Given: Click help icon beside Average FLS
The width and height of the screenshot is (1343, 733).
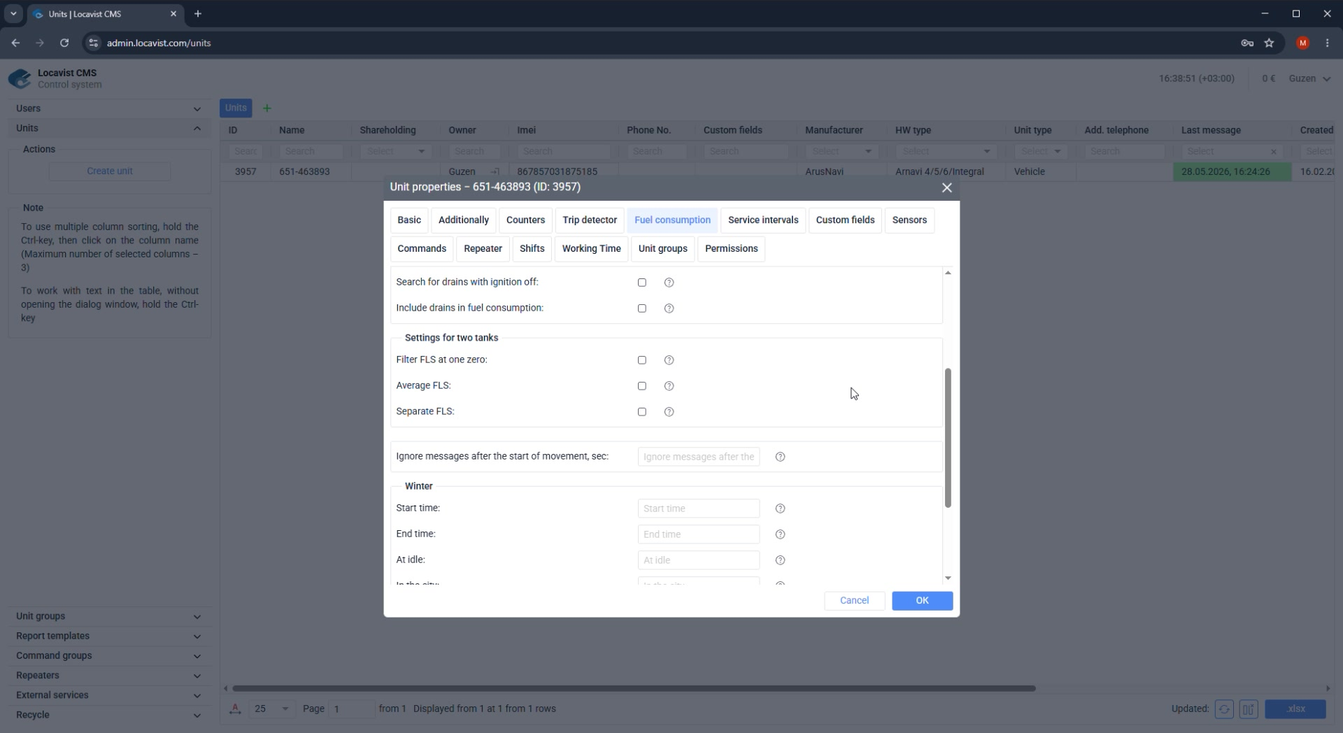Looking at the screenshot, I should tap(669, 386).
